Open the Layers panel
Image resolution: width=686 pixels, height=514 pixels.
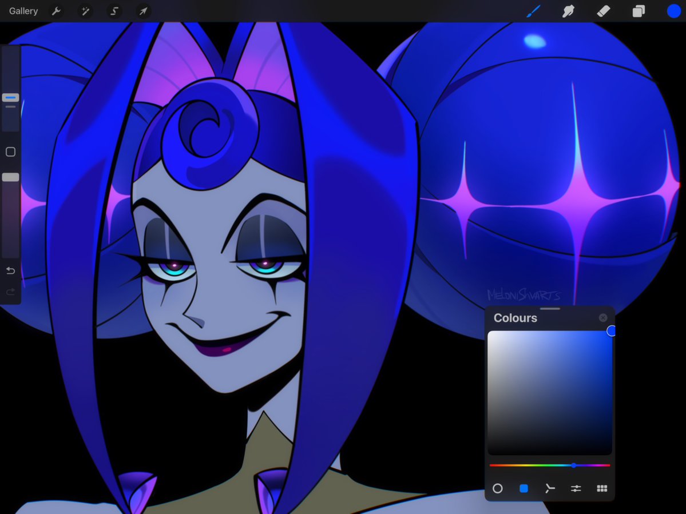tap(639, 11)
